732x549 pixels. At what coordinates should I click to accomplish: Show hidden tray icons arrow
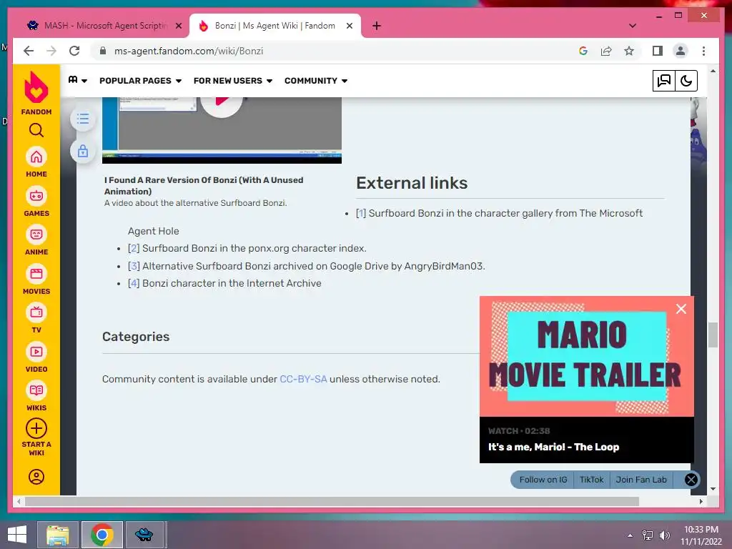pos(630,535)
